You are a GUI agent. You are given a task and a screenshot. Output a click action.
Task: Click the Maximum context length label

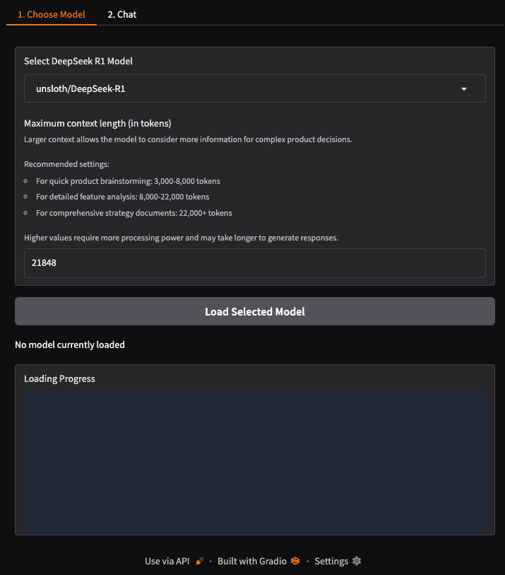[97, 123]
